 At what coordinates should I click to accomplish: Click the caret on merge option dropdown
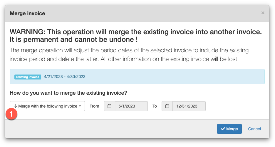(80, 106)
